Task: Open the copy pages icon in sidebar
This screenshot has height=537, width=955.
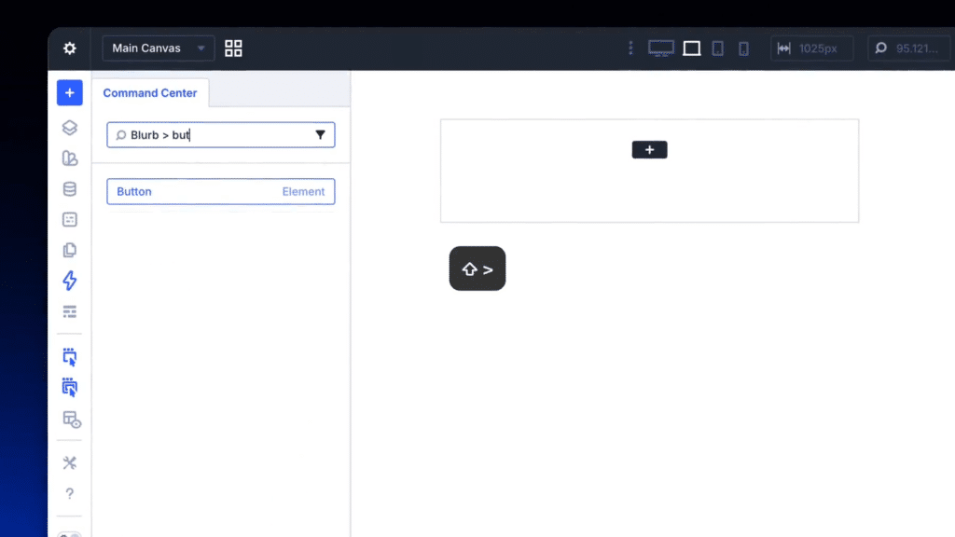Action: [x=69, y=250]
